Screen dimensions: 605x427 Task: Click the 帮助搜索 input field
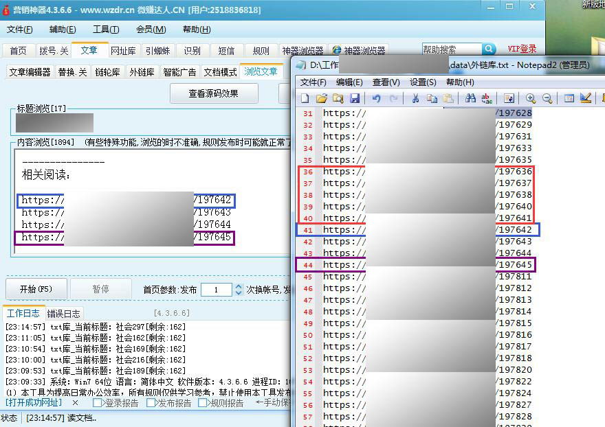point(451,49)
